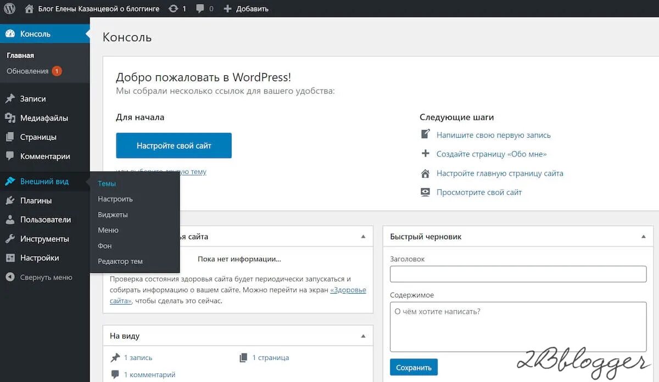Screen dimensions: 659x382
Task: Click the edit icon beside 'Напишите свою первую запись'
Action: point(425,134)
